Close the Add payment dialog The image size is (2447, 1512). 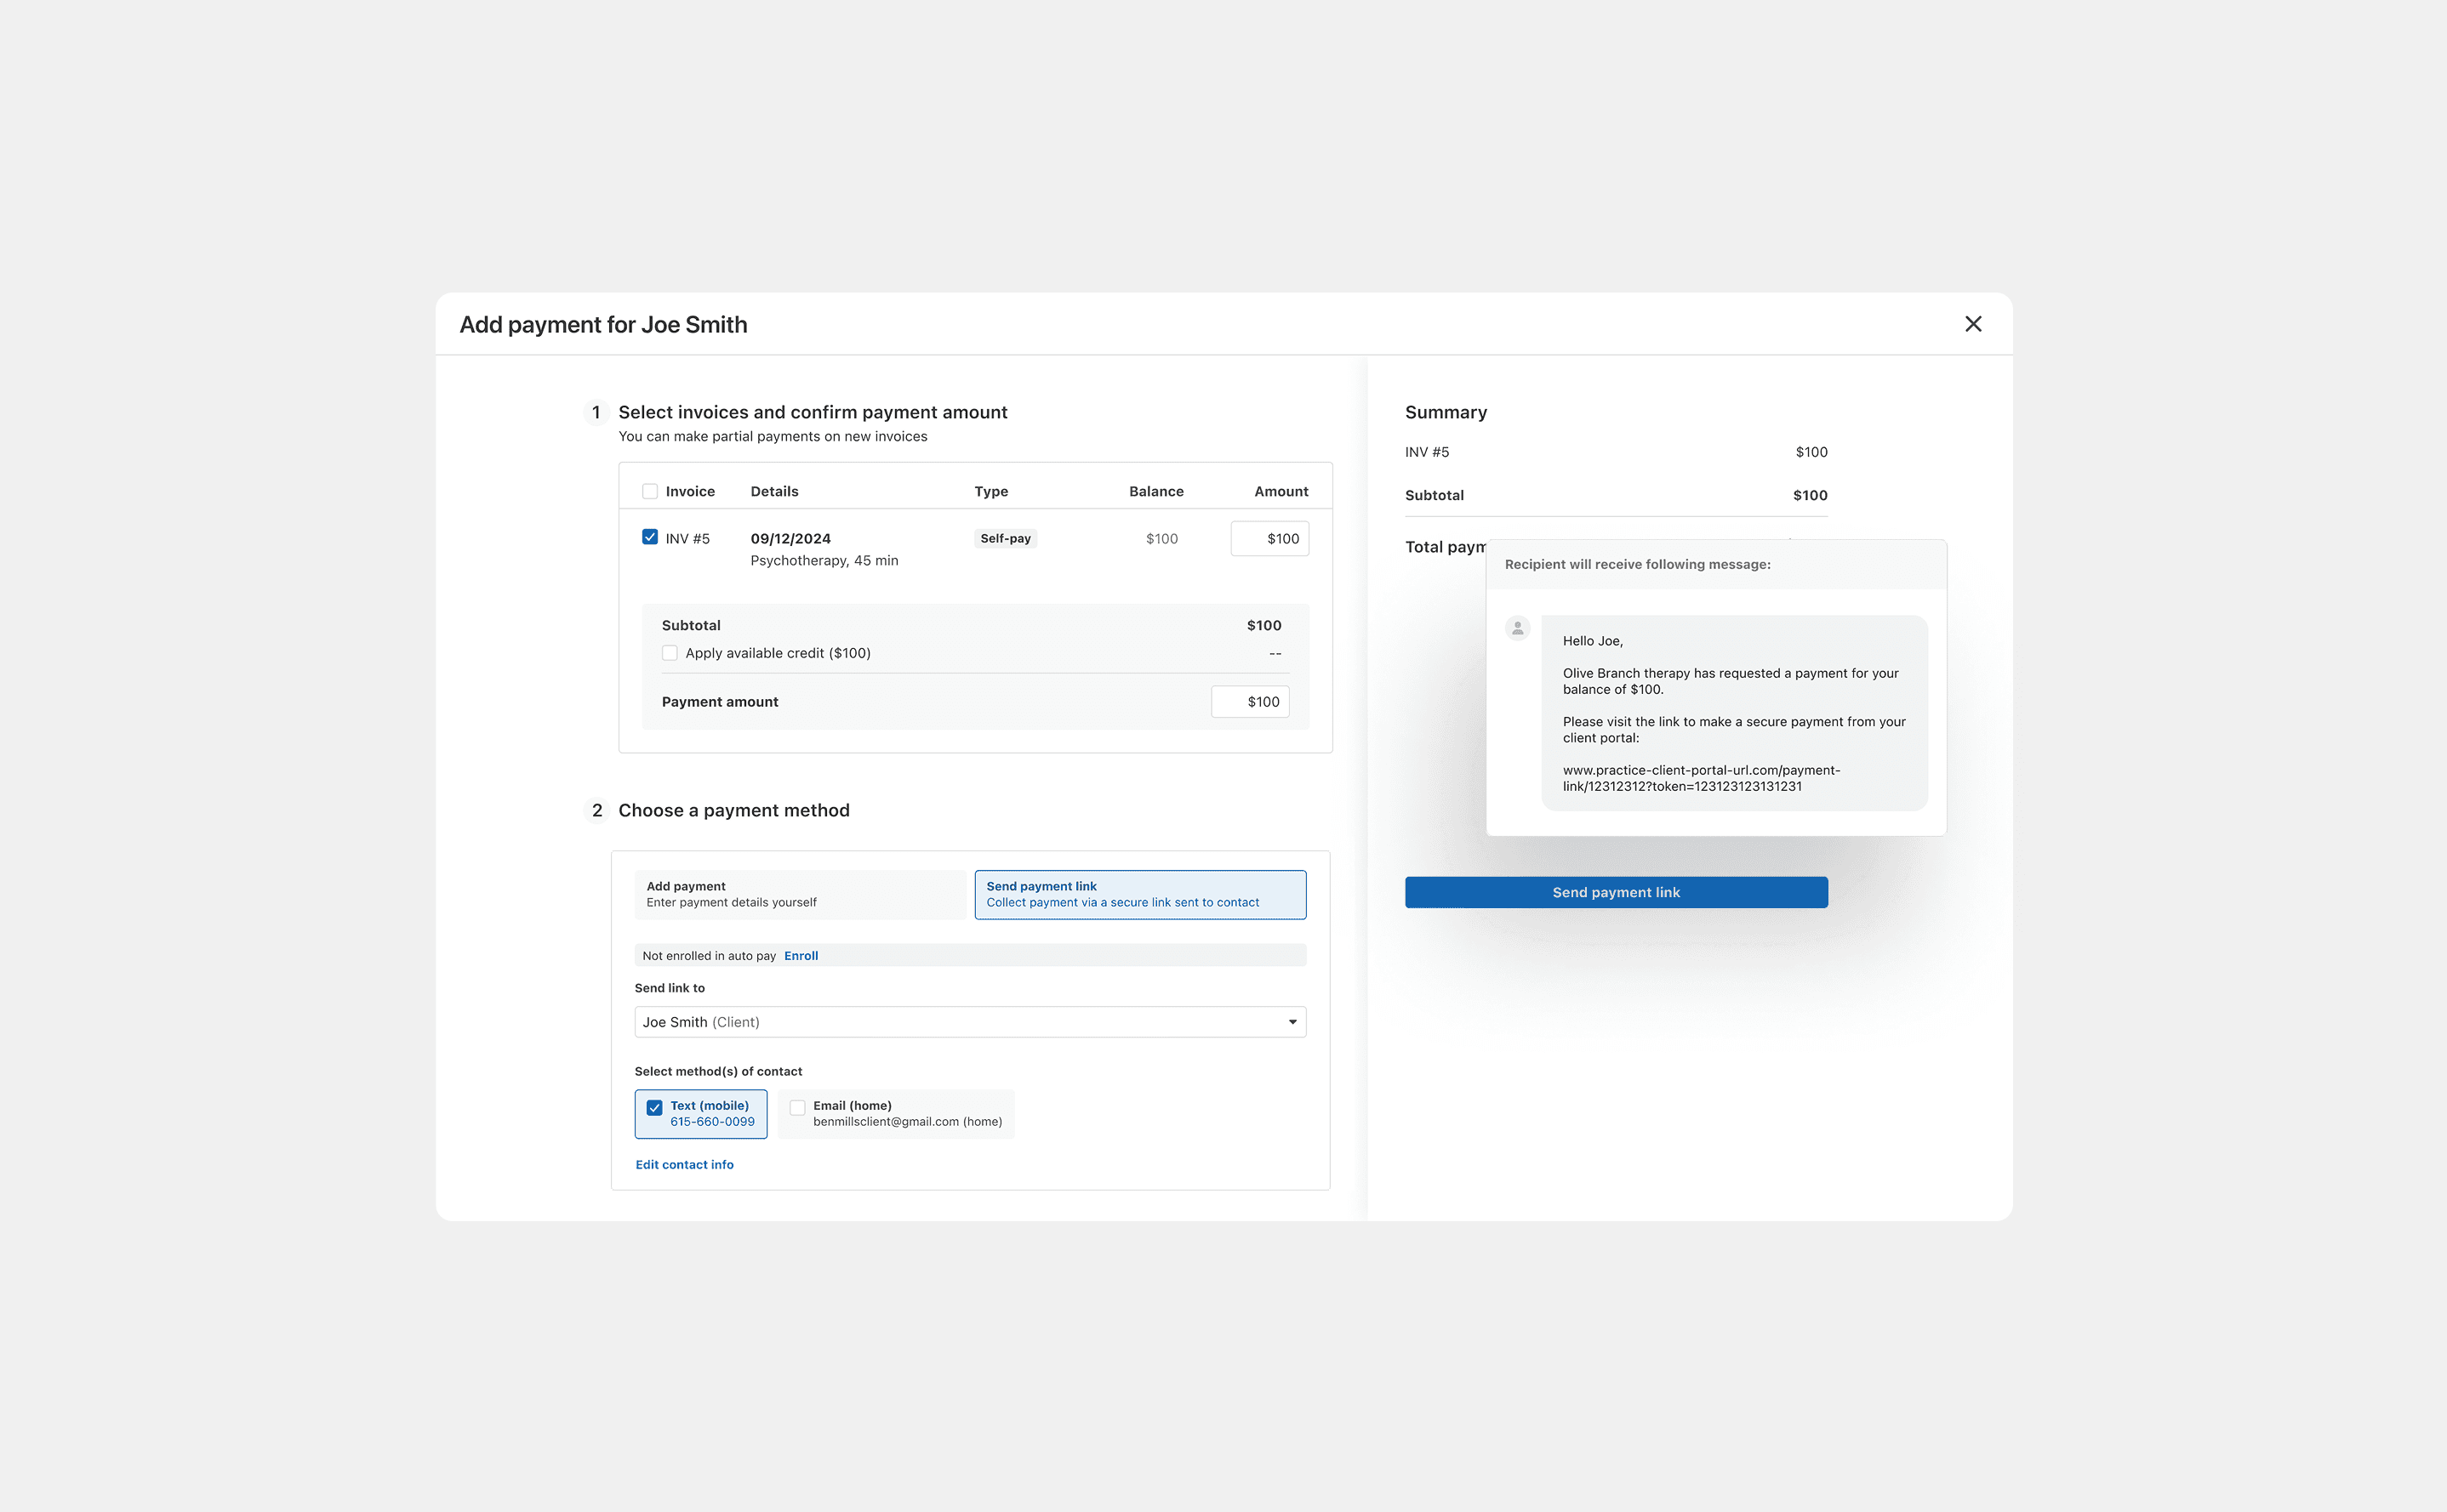point(1973,324)
